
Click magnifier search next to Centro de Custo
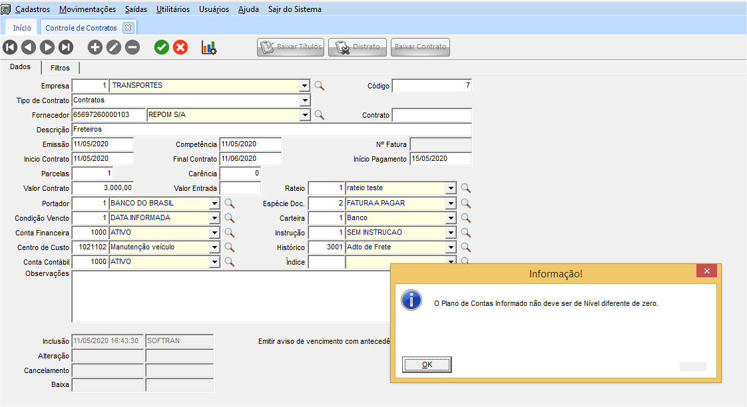click(229, 247)
